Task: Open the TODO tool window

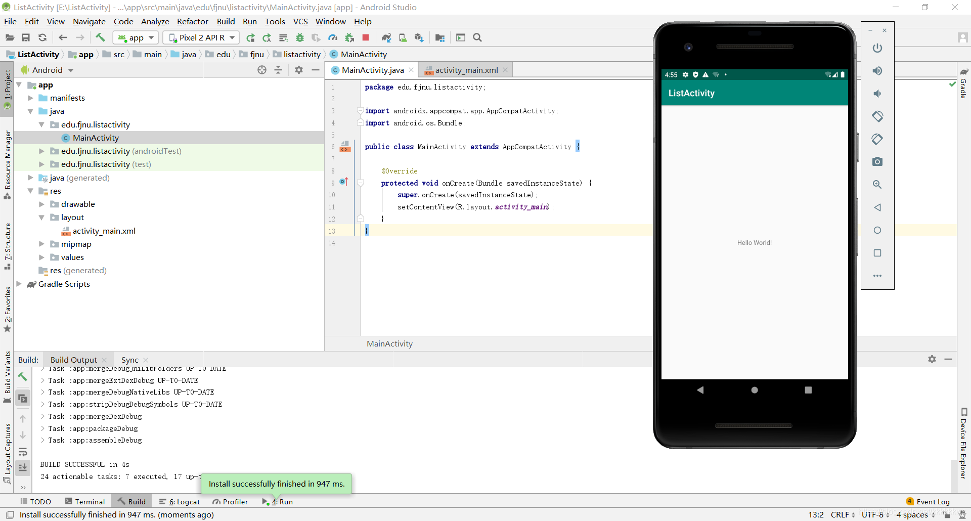Action: pos(35,502)
